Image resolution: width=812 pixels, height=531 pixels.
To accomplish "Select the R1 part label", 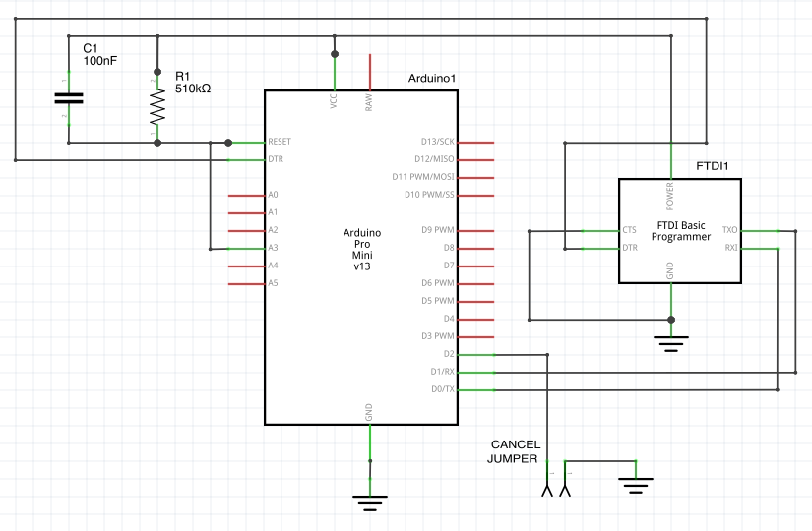I will 182,76.
